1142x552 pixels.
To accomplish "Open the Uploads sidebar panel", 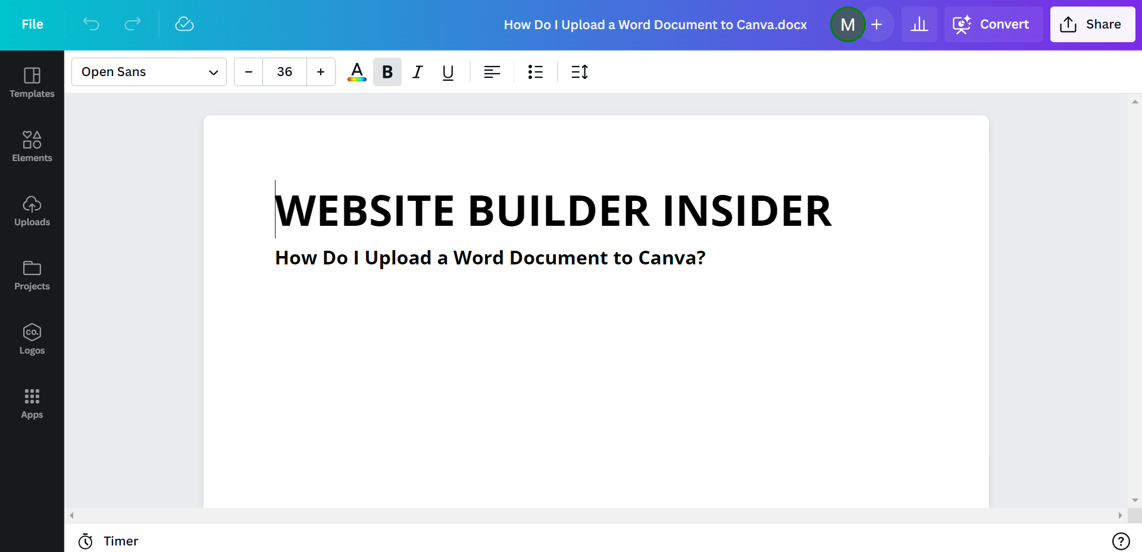I will (32, 210).
